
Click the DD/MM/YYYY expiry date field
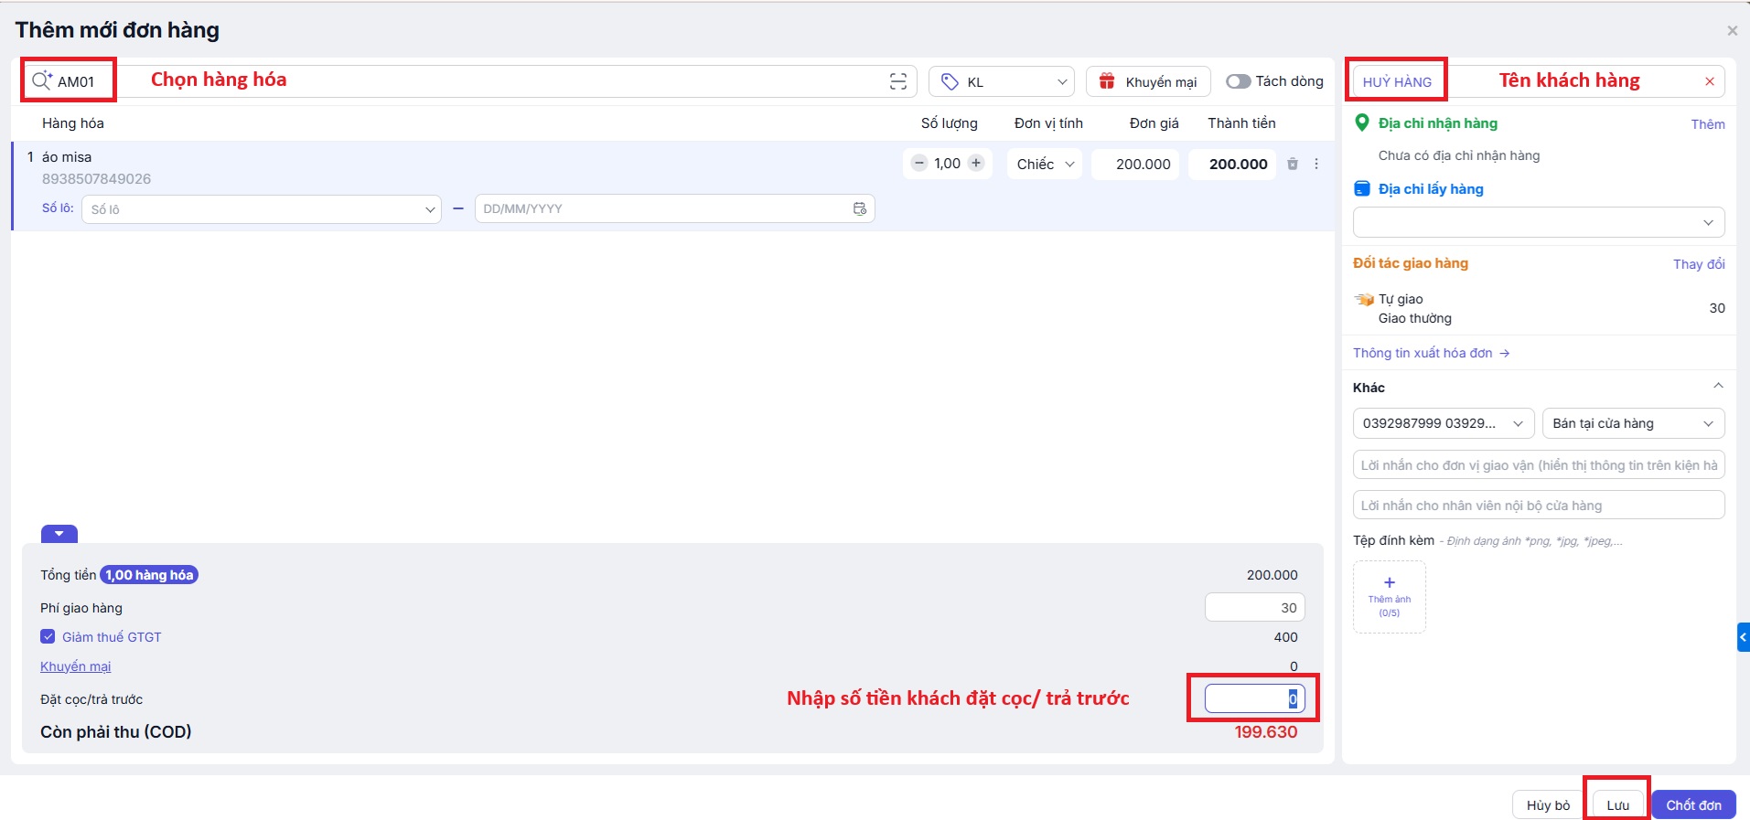click(x=674, y=208)
